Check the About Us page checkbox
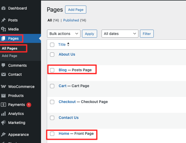This screenshot has height=143, width=186. (52, 55)
